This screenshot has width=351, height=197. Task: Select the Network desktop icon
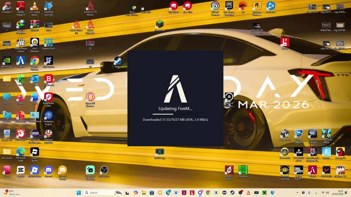(x=7, y=117)
